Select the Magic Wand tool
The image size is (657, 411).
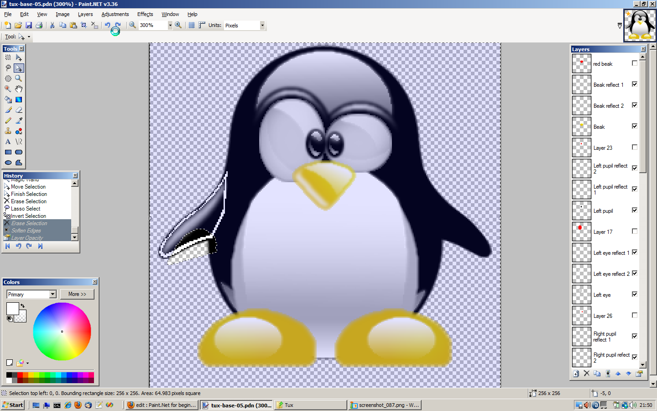click(8, 89)
